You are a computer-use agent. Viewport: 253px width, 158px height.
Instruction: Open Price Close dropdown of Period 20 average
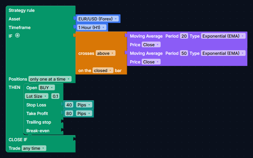click(151, 44)
